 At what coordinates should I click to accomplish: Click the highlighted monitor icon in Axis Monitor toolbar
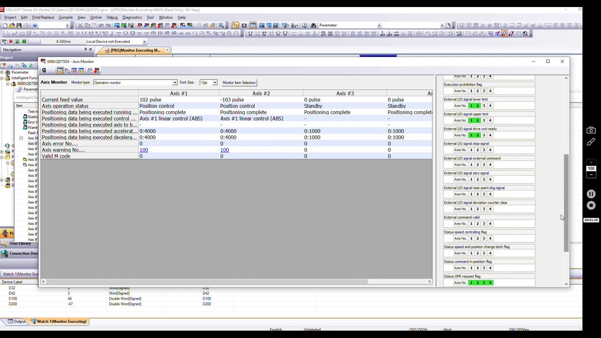click(60, 70)
